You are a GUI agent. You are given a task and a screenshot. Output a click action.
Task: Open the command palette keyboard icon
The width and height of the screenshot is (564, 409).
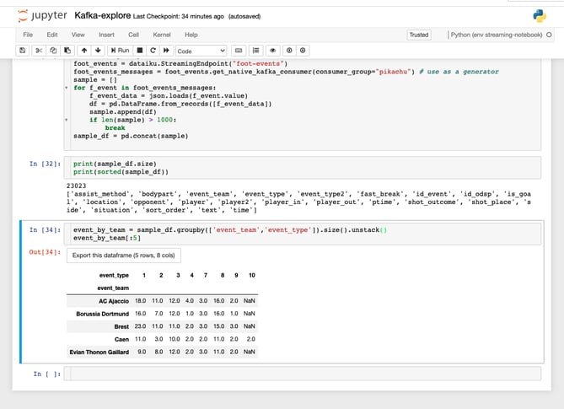tap(239, 51)
